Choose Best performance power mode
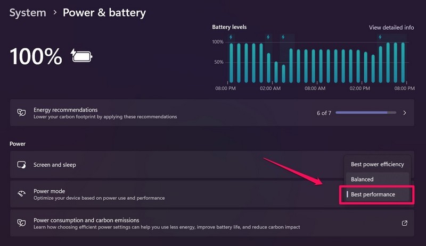This screenshot has width=426, height=246. coord(373,194)
